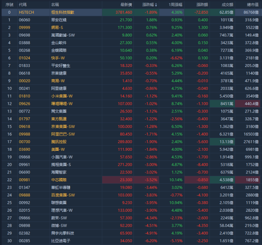This screenshot has width=262, height=245.
Task: Sort by 漲跌額 column header
Action: click(x=202, y=5)
